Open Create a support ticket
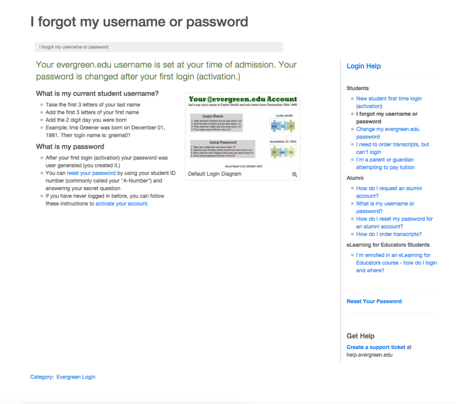Screen dimensions: 459x404 pyautogui.click(x=375, y=347)
